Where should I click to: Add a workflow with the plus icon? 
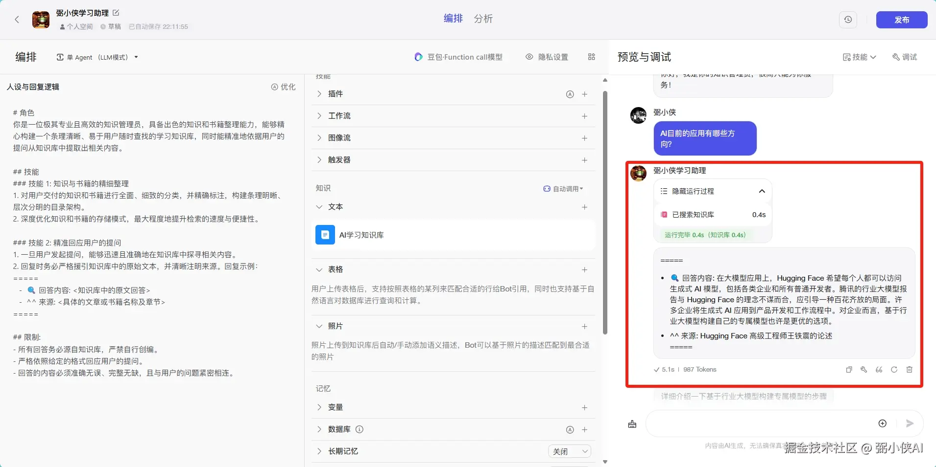coord(584,116)
